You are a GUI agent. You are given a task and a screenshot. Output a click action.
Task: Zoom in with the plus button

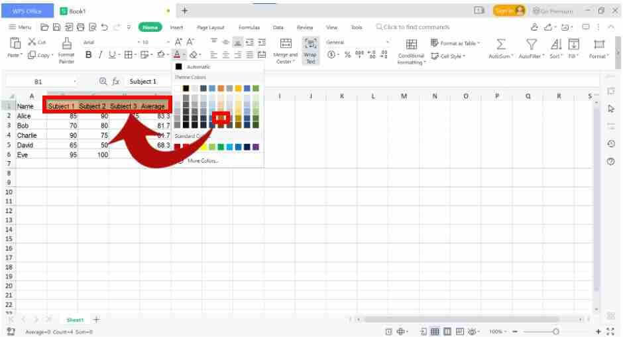point(598,332)
